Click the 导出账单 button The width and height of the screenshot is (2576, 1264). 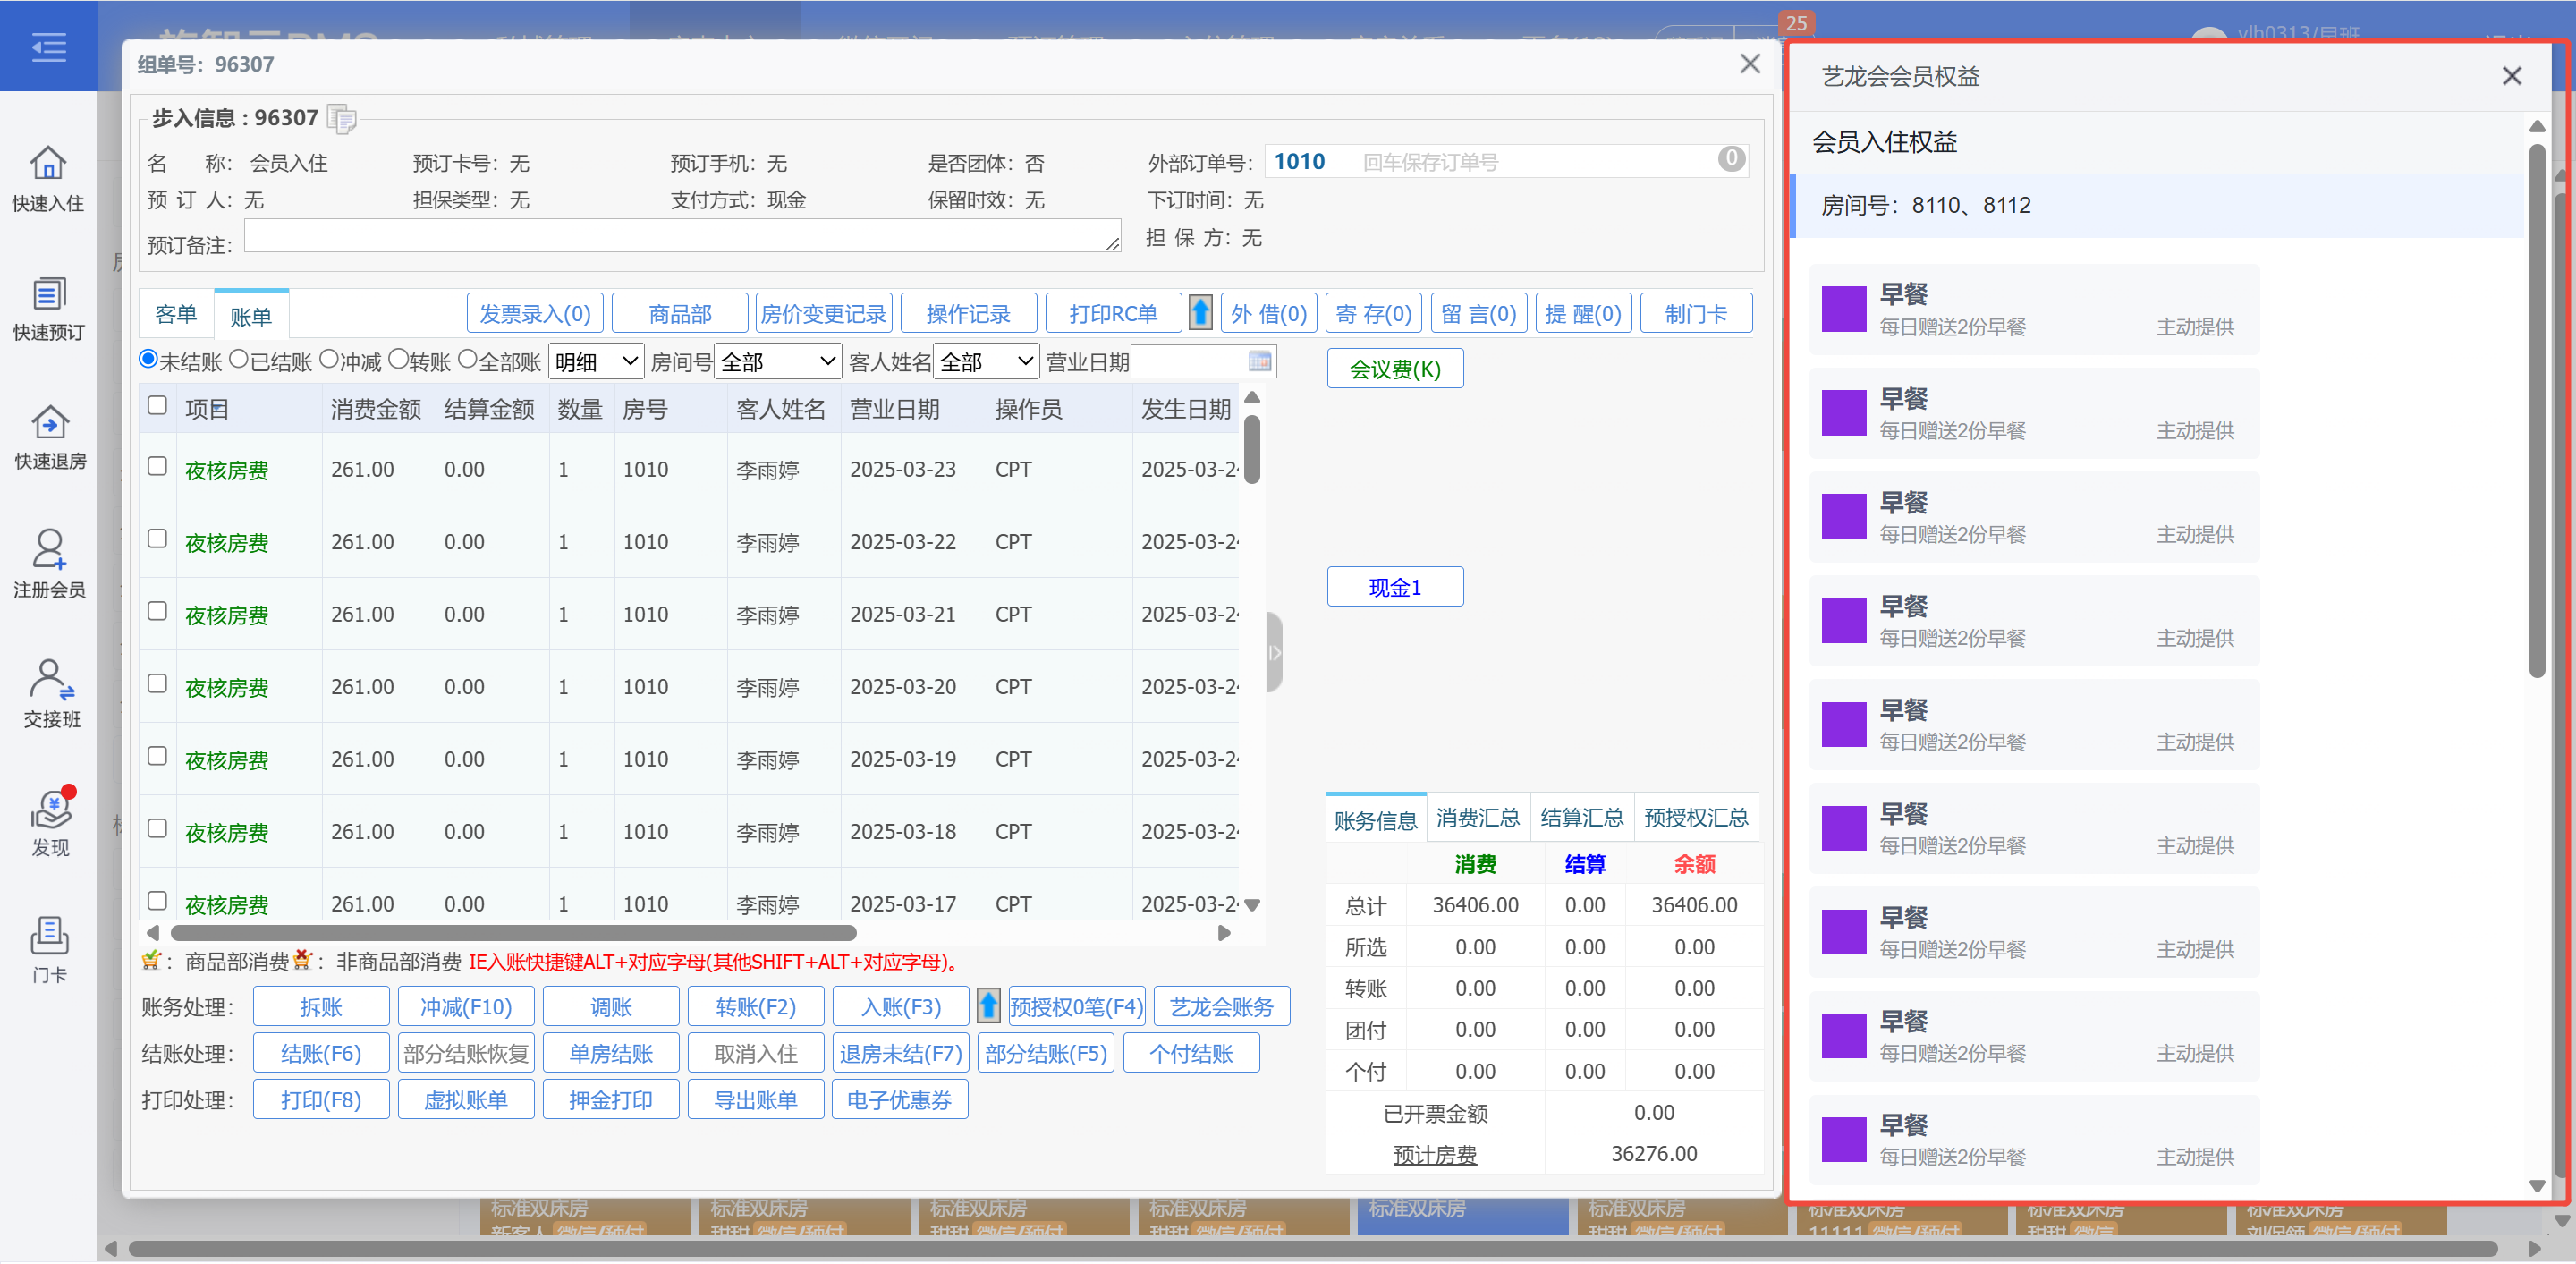pos(756,1099)
